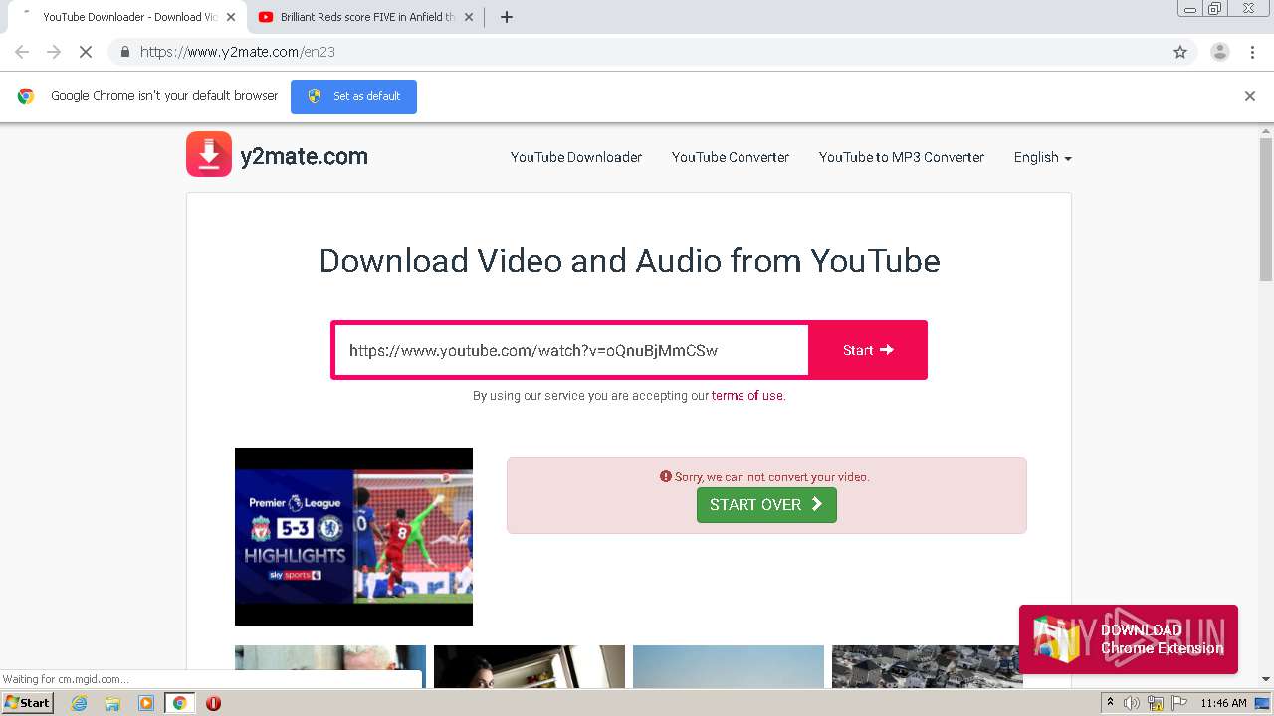The image size is (1274, 716).
Task: Close the Brilliant Reds YouTube tab
Action: point(469,17)
